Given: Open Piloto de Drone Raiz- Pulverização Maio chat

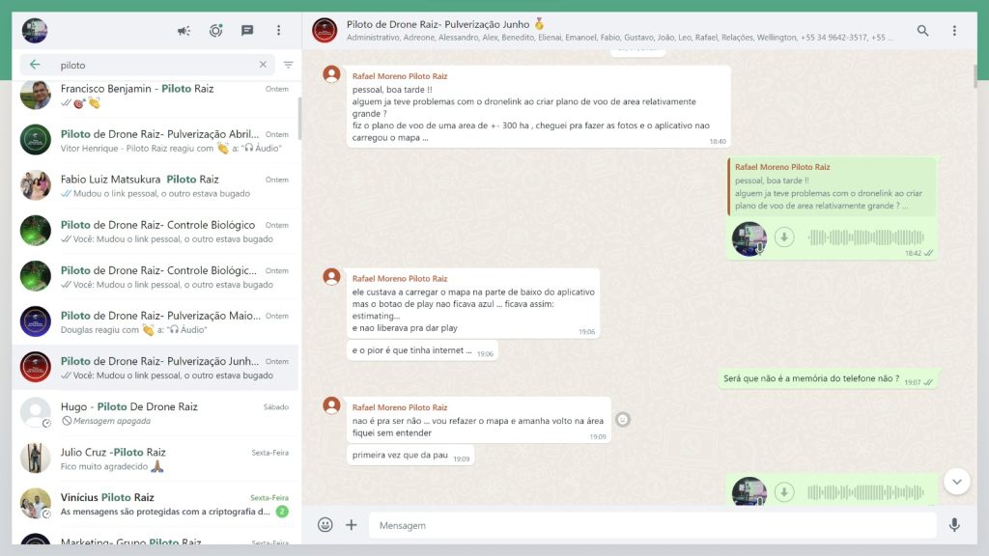Looking at the screenshot, I should (x=155, y=321).
